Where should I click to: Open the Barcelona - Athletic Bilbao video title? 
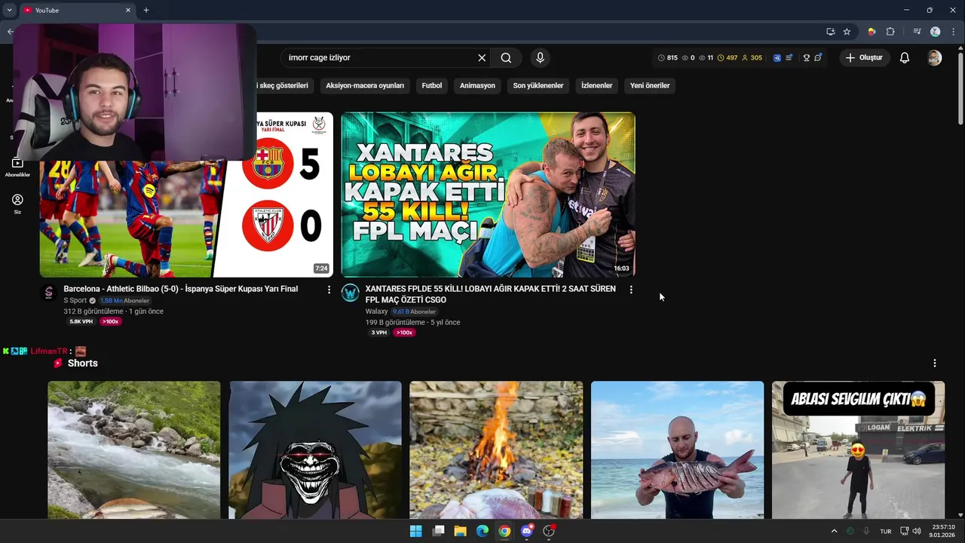coord(181,289)
